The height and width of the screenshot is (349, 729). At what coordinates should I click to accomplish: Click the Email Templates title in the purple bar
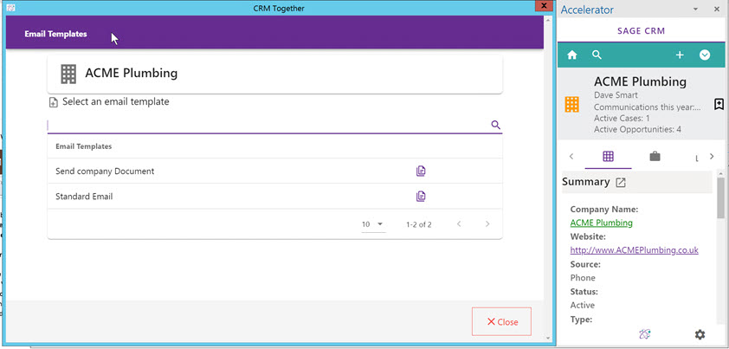[55, 34]
